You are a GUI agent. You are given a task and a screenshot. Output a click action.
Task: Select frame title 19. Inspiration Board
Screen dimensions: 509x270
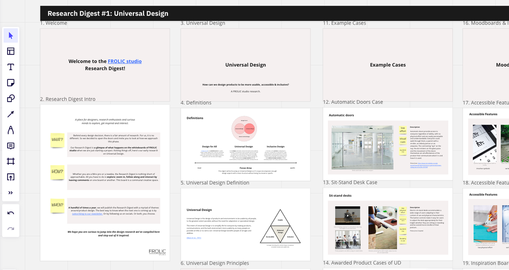486,263
